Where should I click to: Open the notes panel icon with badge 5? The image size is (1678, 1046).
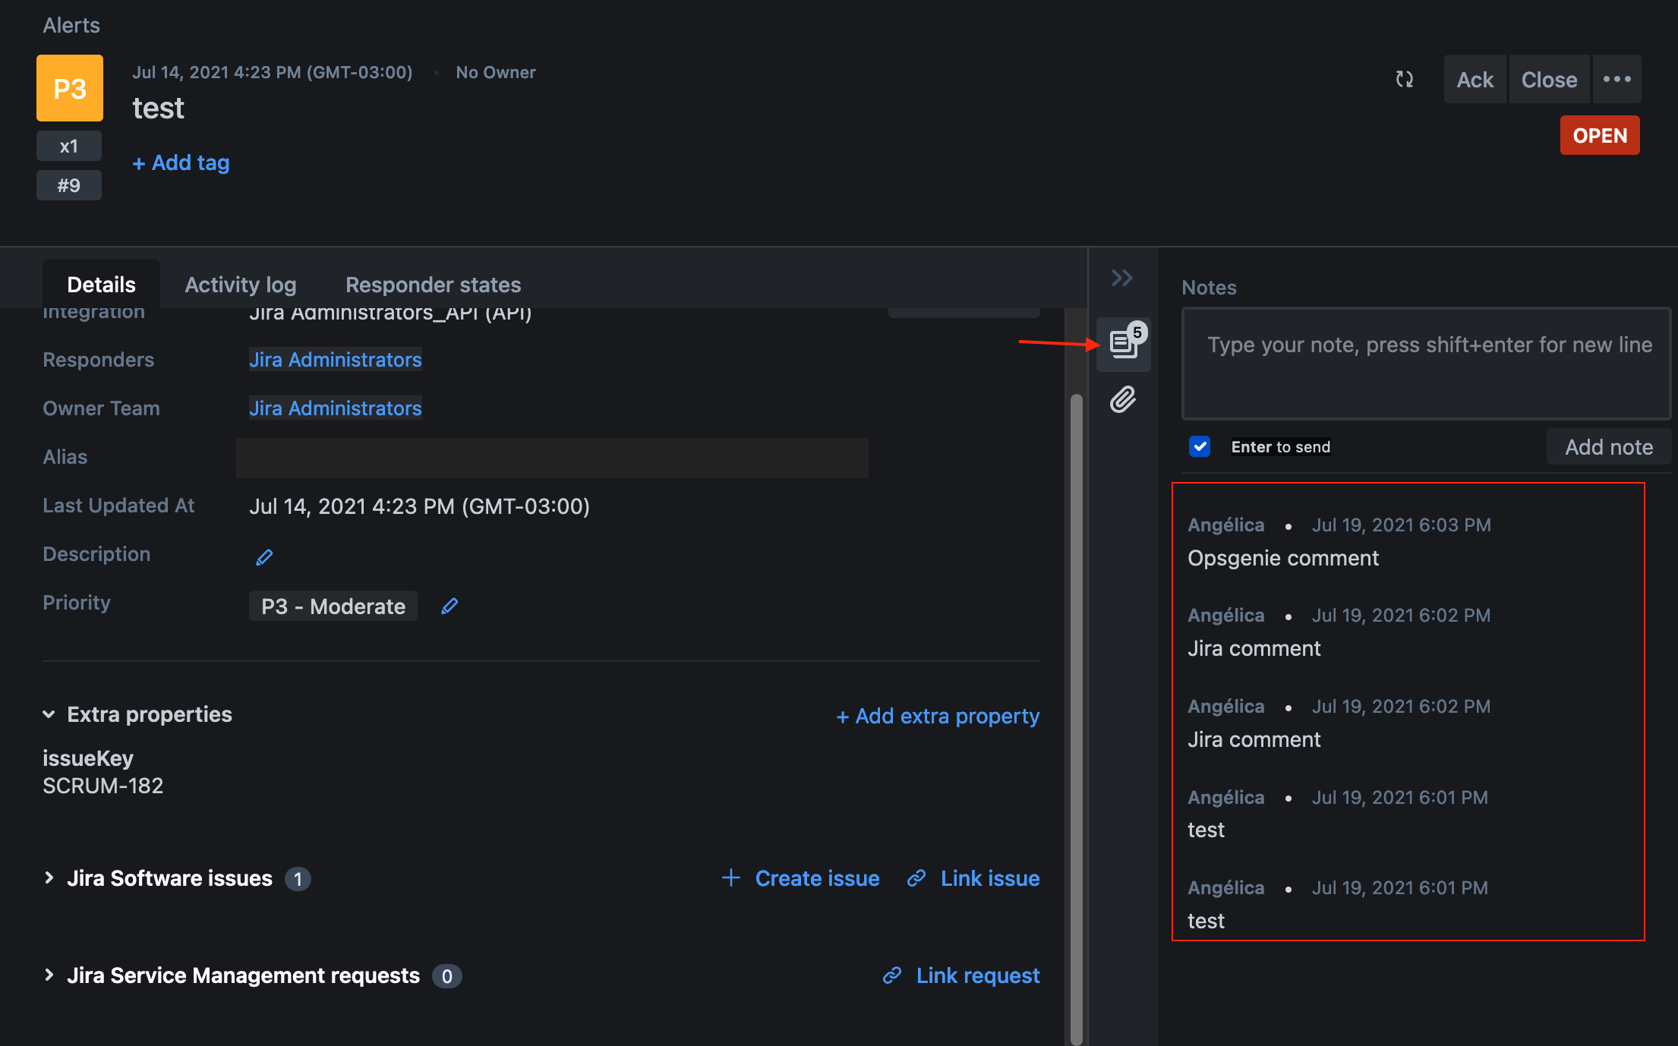(x=1124, y=344)
